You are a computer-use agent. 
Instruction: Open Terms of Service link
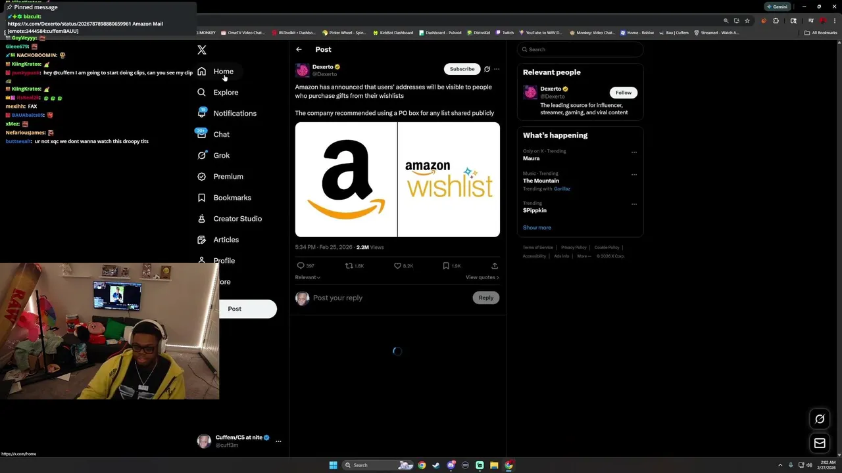(x=537, y=247)
